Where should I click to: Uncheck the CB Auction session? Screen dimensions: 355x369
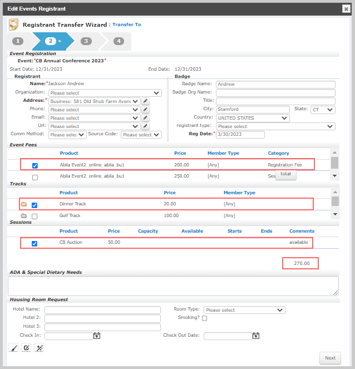(34, 244)
